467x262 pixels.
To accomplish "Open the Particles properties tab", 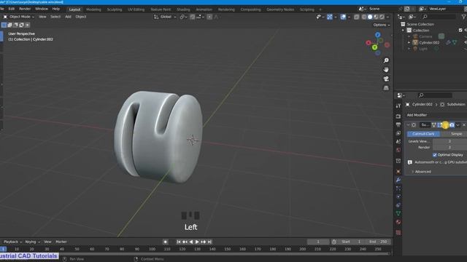I will click(x=398, y=188).
